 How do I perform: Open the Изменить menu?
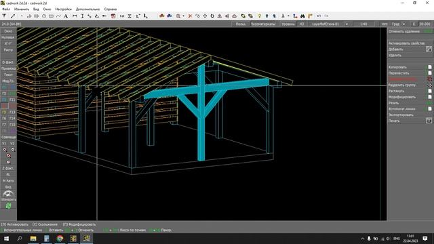(21, 9)
